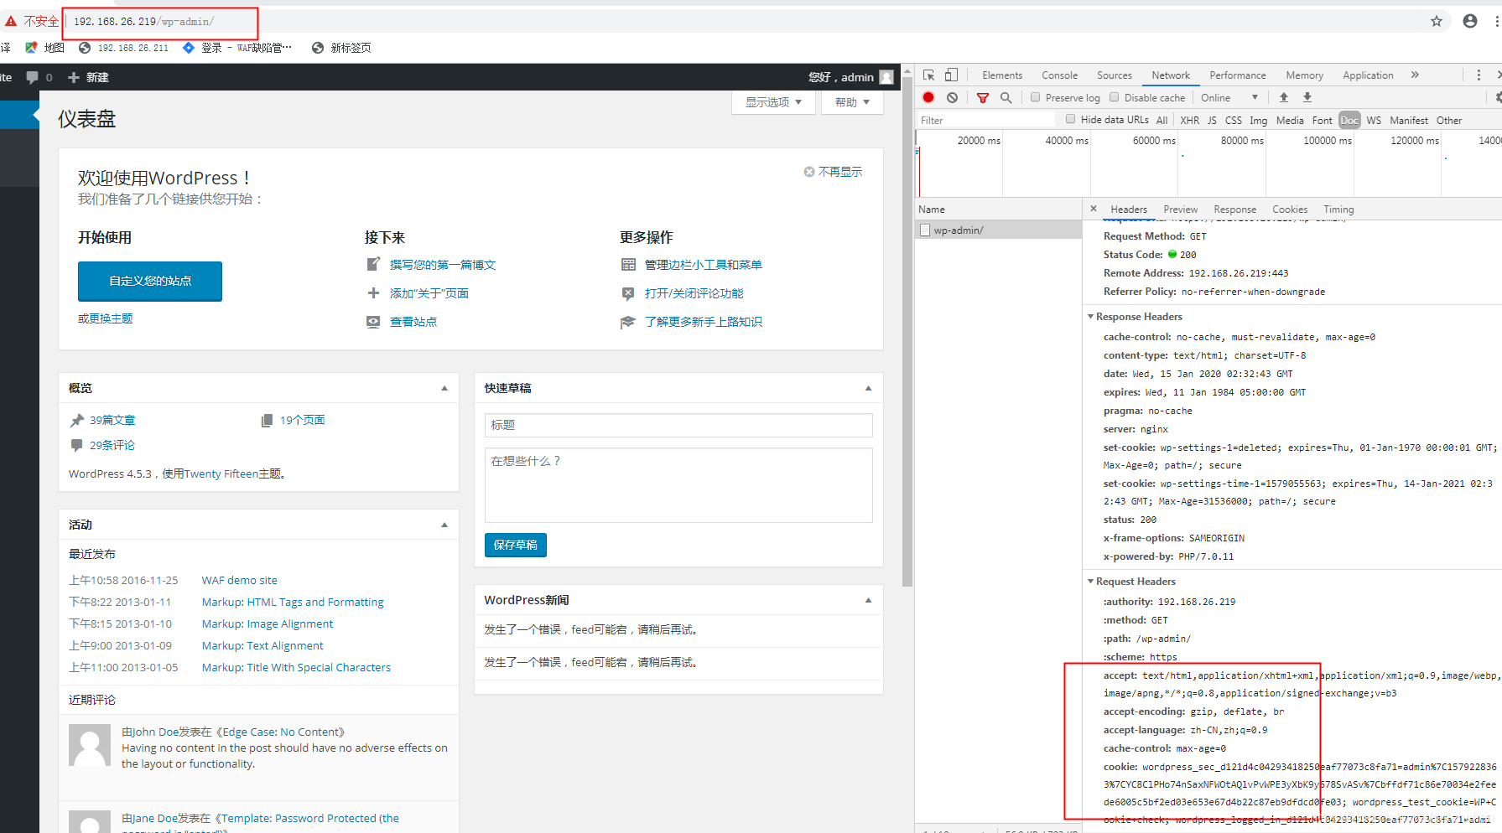This screenshot has height=833, width=1502.
Task: Switch to the Performance tab
Action: [1238, 75]
